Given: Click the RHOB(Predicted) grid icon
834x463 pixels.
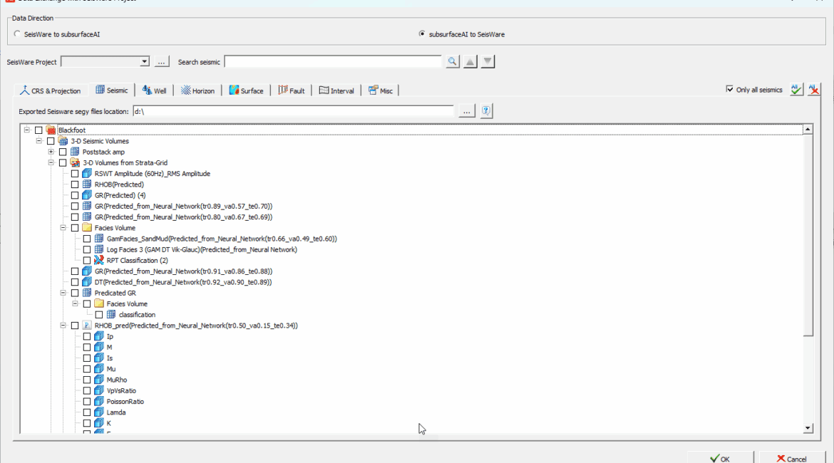Looking at the screenshot, I should [x=87, y=184].
